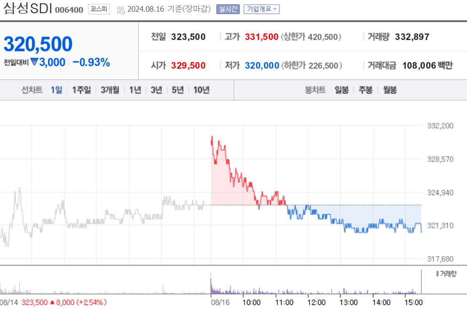
Task: Click the 15:00 time axis label
Action: (413, 303)
